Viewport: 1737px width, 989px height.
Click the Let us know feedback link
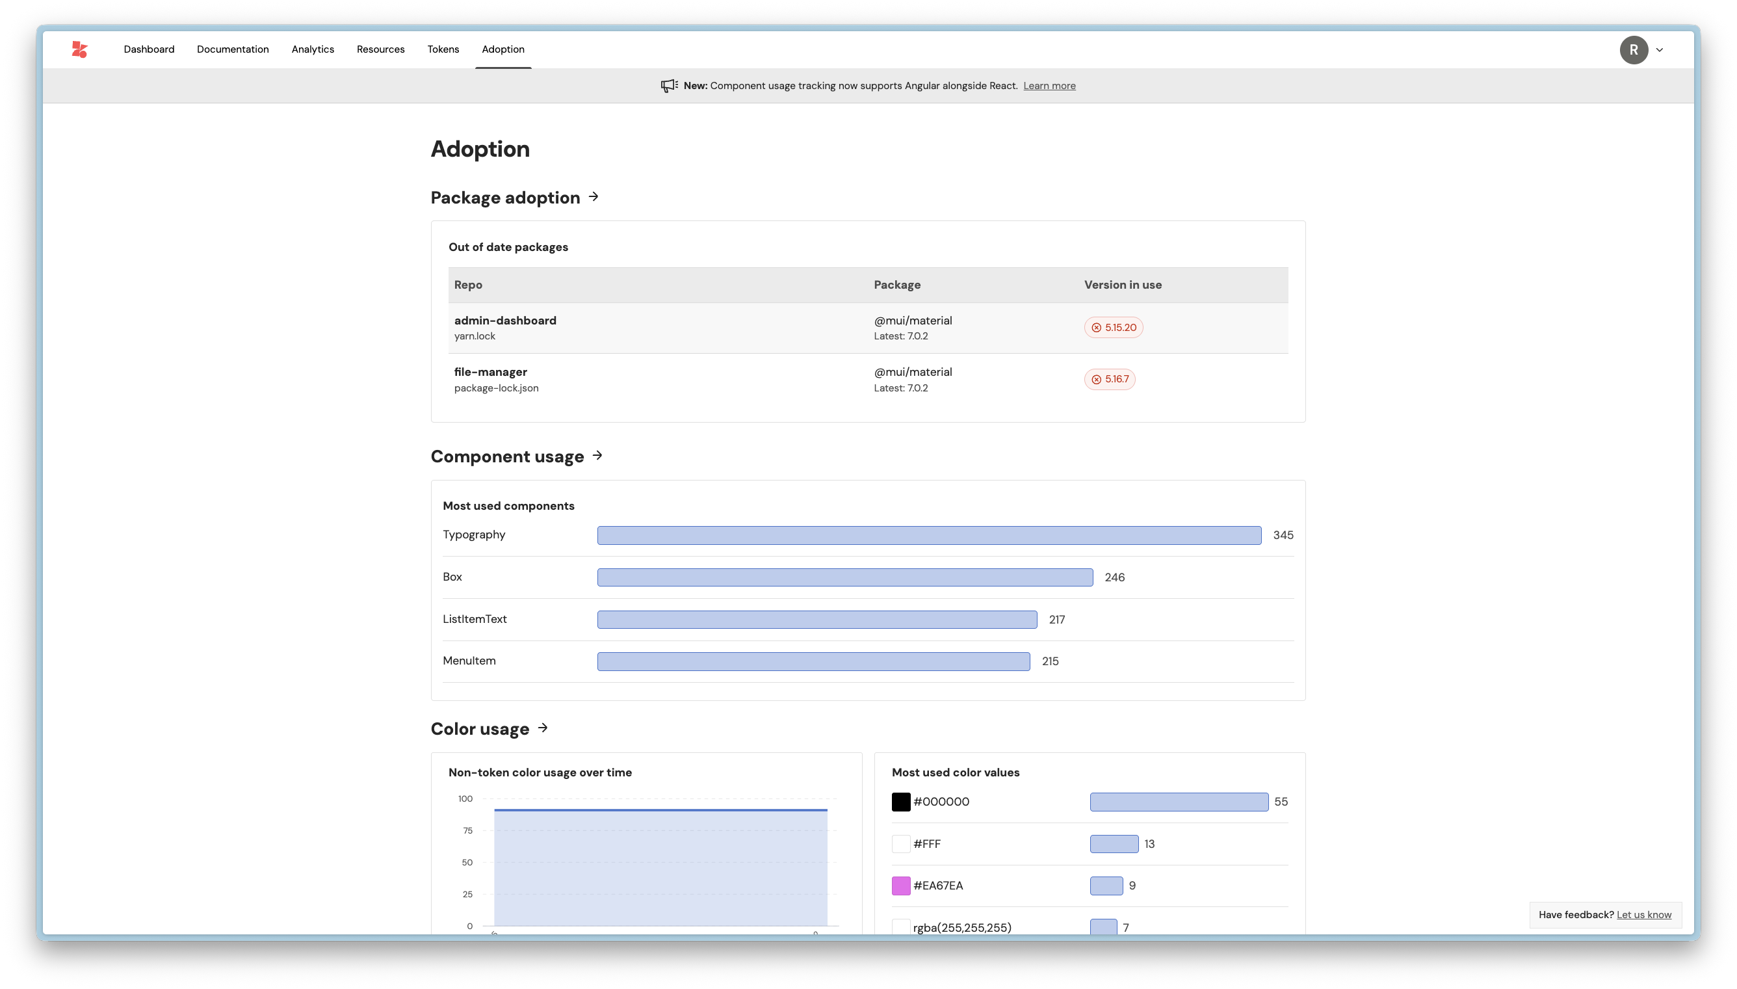1643,914
